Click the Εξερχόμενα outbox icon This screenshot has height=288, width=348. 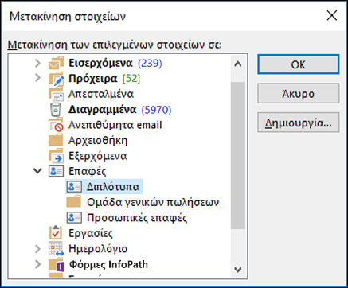pos(56,156)
